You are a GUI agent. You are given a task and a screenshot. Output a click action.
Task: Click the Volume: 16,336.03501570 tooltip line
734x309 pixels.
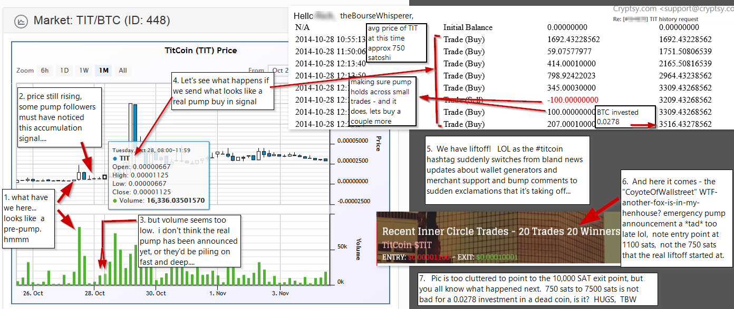point(158,201)
